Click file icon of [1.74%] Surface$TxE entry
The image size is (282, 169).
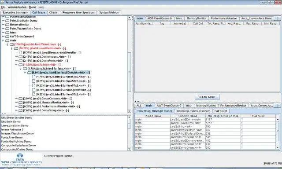pyautogui.click(x=33, y=77)
